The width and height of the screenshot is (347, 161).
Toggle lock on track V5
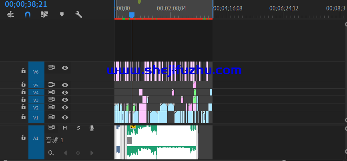[23, 84]
